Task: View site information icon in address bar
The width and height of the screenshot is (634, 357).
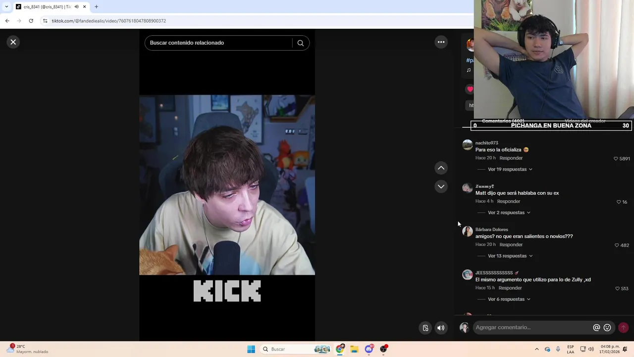Action: click(x=45, y=21)
